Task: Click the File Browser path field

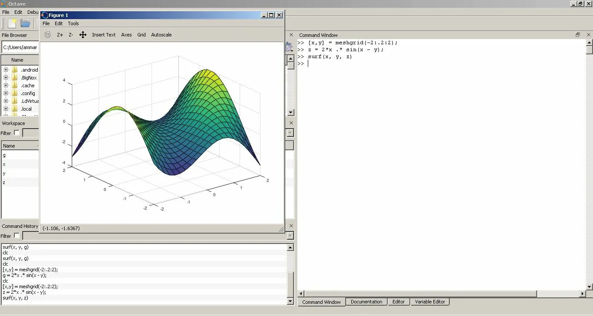Action: click(20, 47)
